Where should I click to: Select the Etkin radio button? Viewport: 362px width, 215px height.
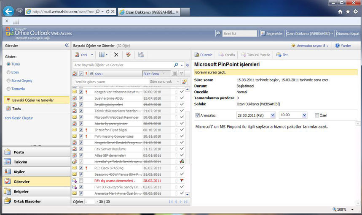tap(8, 72)
